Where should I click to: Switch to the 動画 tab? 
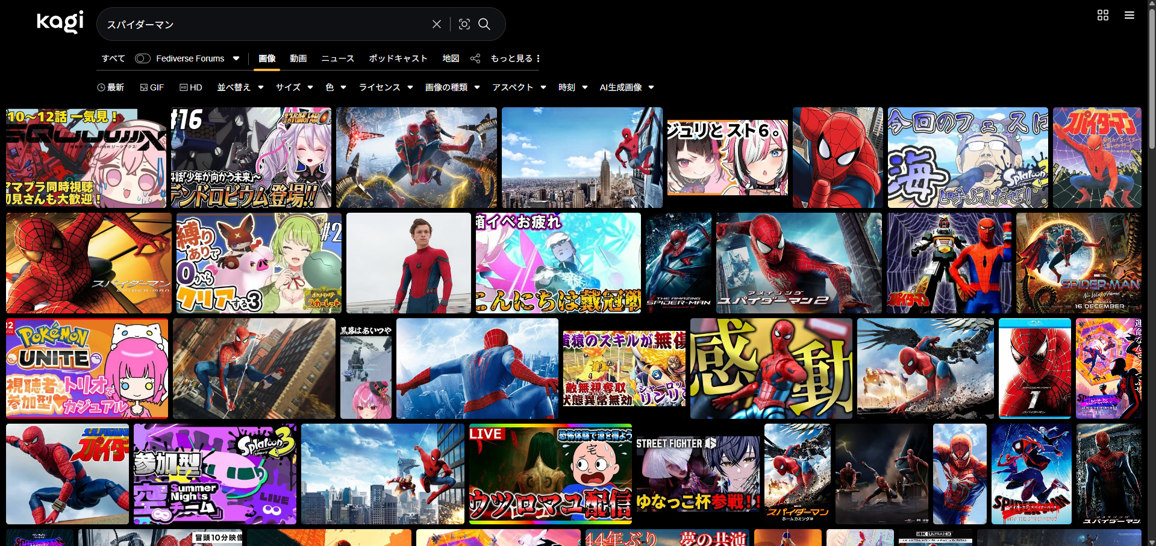pyautogui.click(x=298, y=58)
